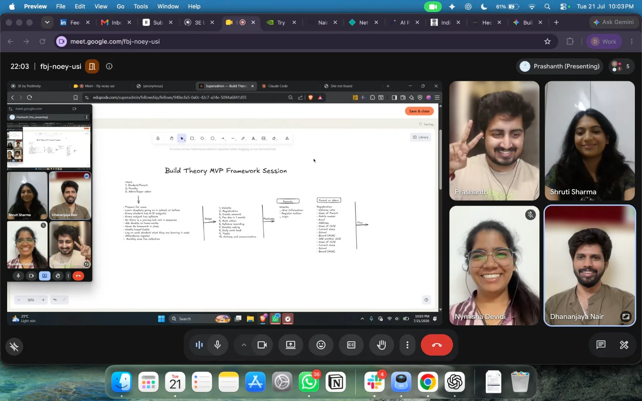The image size is (642, 401).
Task: Reload the Meet page
Action: (42, 41)
